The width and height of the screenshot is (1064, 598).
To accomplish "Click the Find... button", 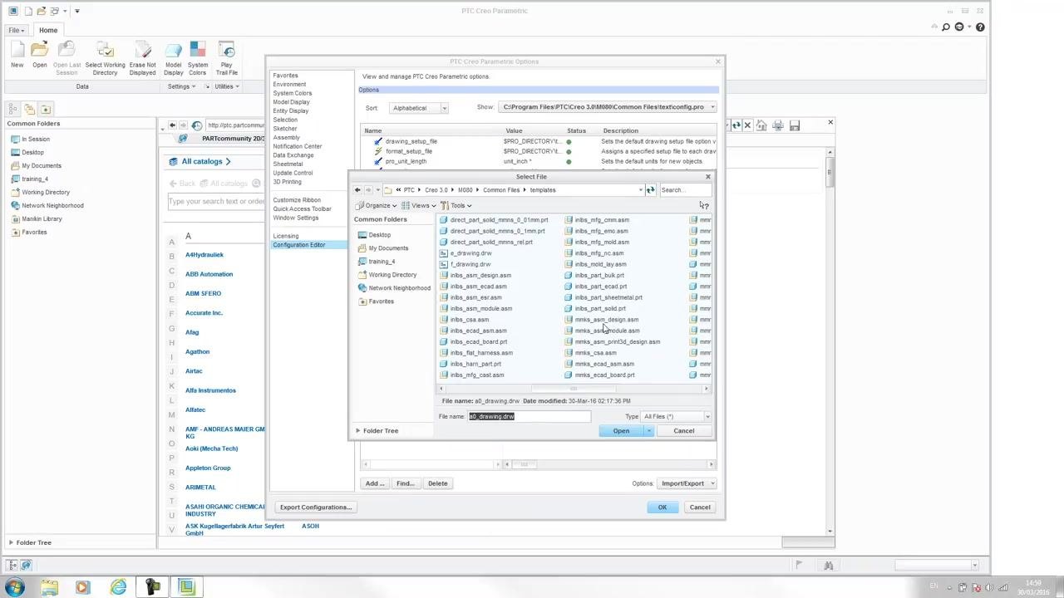I will pyautogui.click(x=405, y=483).
